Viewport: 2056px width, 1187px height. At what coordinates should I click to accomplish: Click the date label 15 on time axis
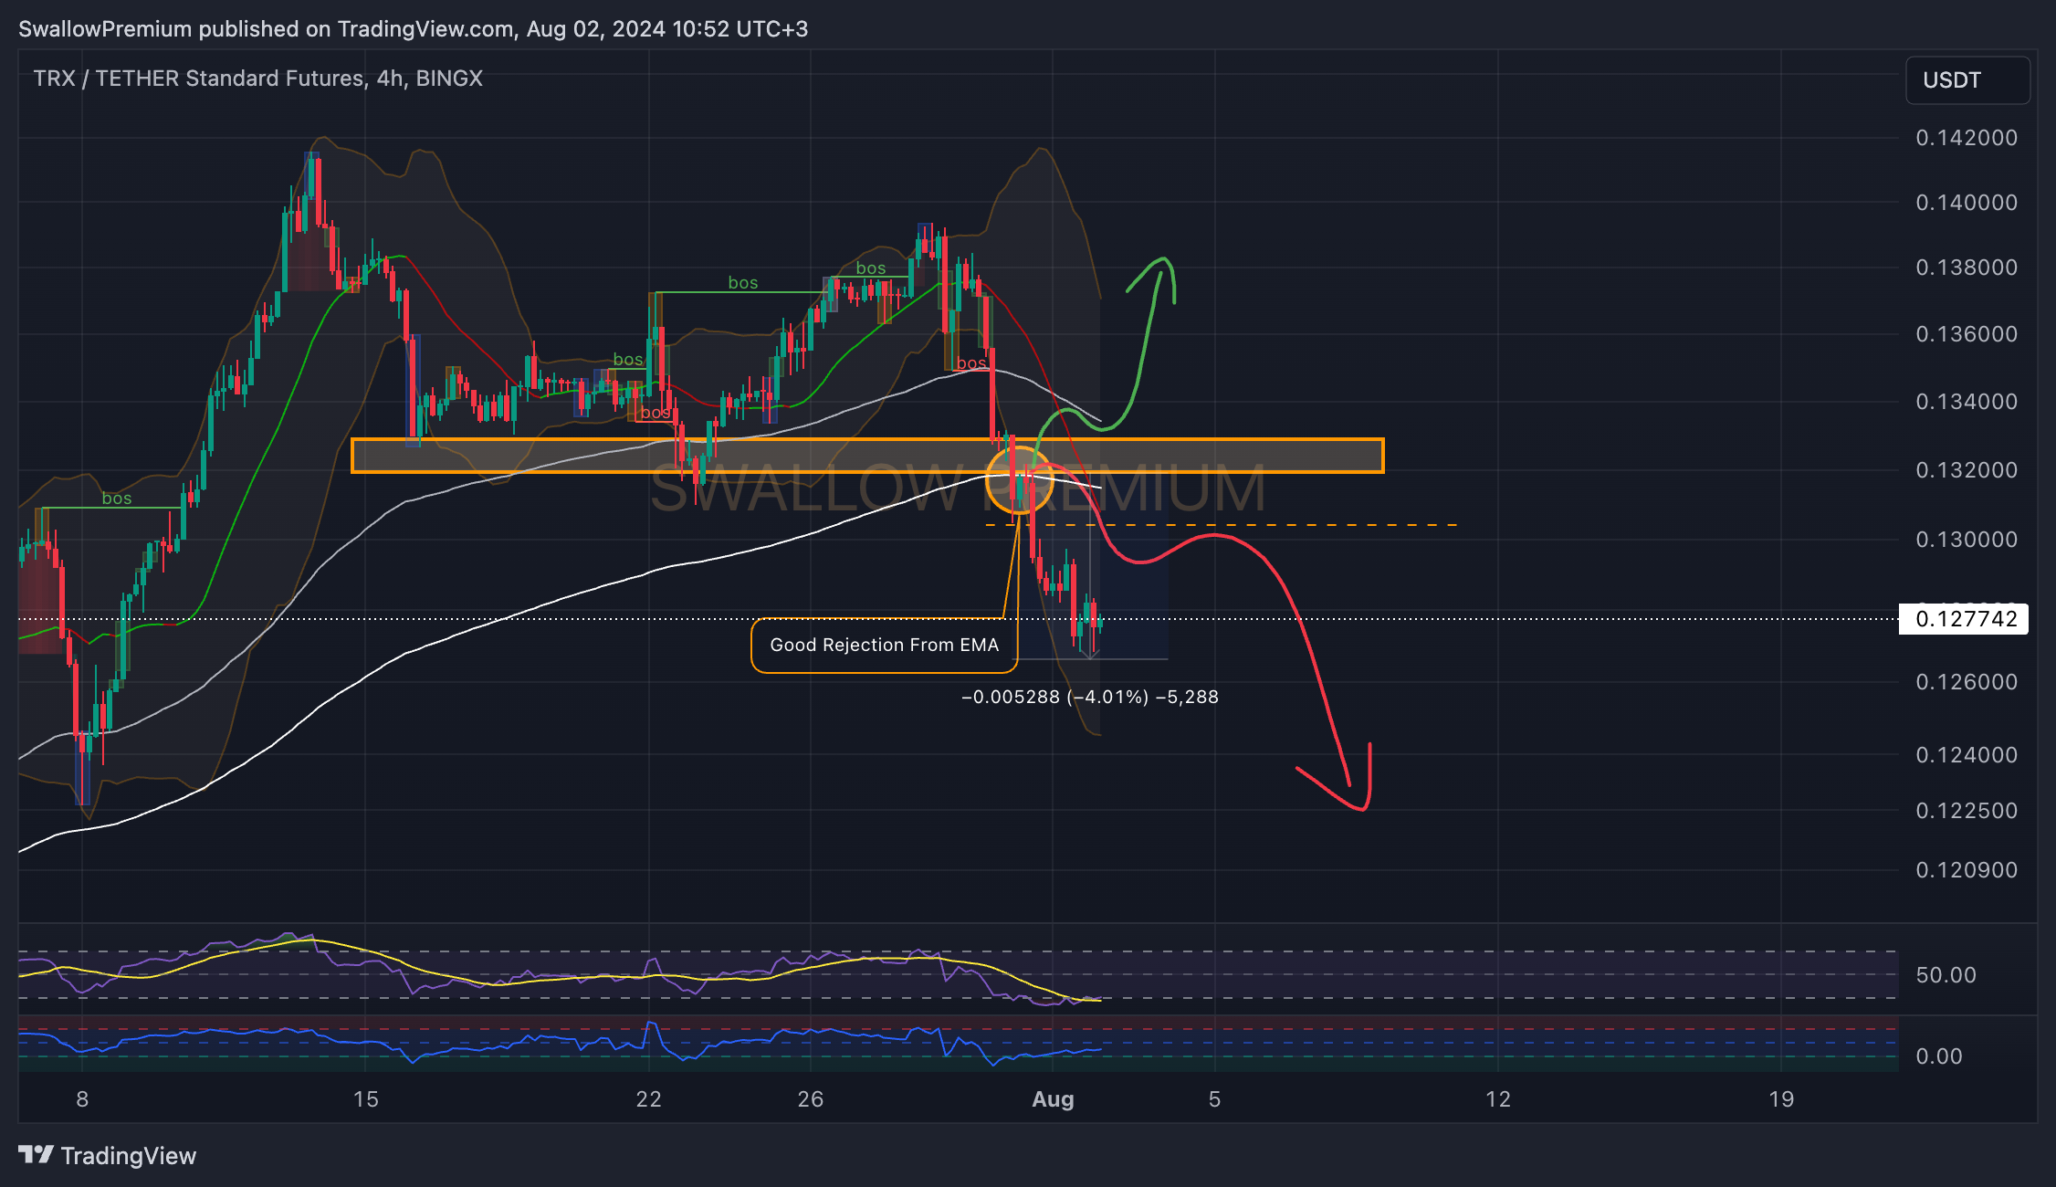(x=365, y=1099)
